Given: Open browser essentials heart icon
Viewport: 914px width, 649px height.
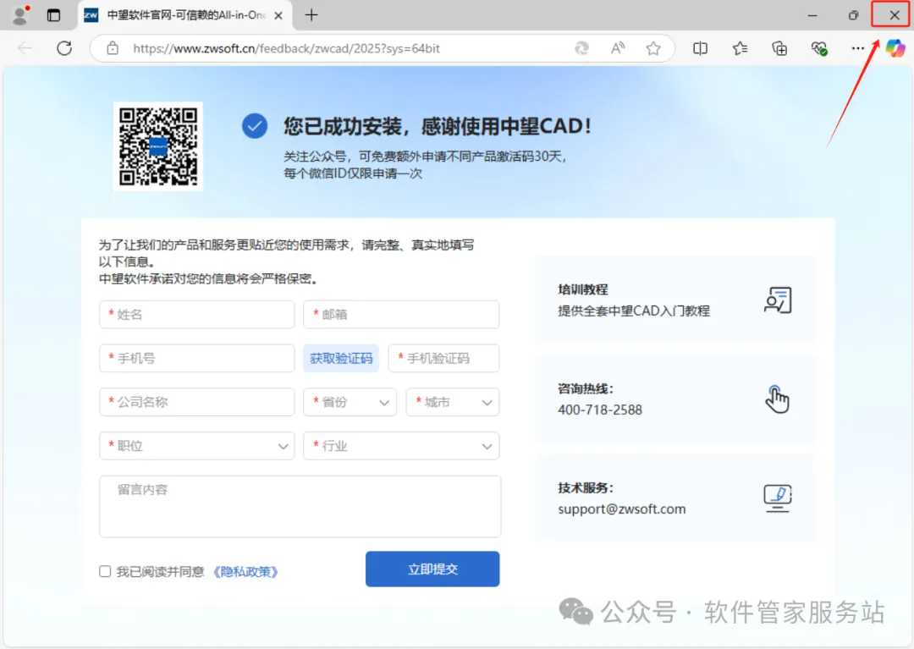Looking at the screenshot, I should point(819,48).
